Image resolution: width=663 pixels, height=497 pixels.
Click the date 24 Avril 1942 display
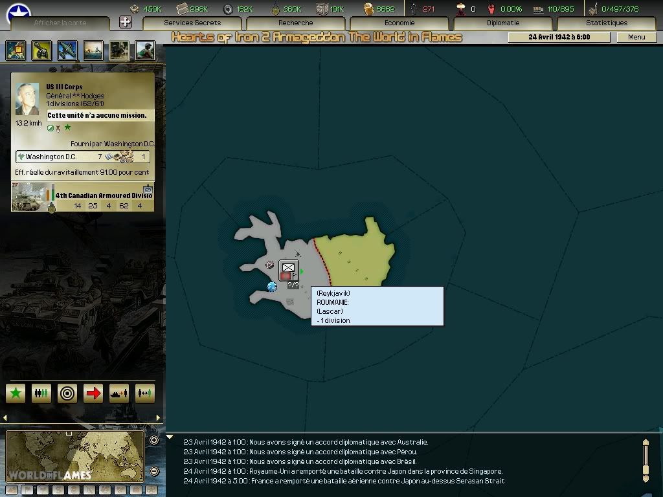[559, 37]
